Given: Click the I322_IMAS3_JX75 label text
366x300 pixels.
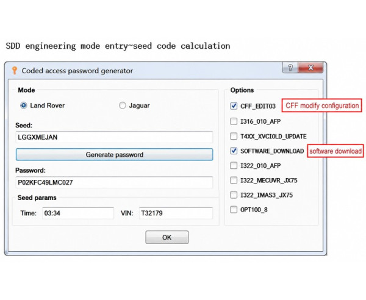Looking at the screenshot, I should pos(267,195).
